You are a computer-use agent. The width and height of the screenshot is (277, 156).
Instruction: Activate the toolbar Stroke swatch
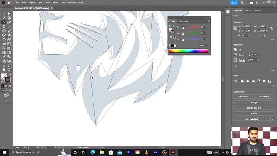[7, 80]
